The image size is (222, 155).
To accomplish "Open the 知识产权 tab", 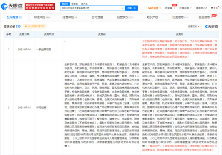I will tap(152, 17).
